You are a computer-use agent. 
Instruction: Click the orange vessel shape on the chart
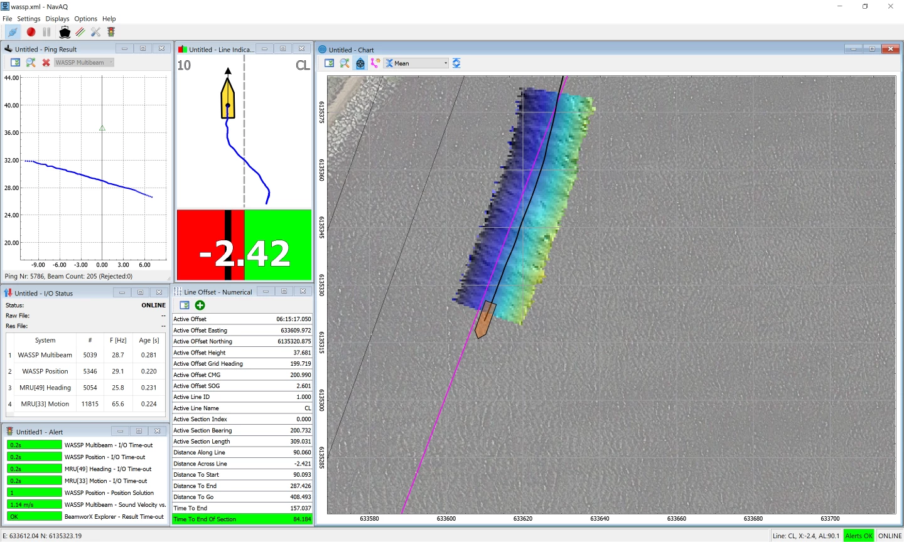tap(484, 319)
